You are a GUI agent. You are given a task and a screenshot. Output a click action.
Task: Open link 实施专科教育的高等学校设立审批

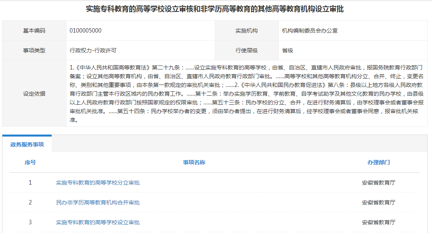tap(98, 222)
